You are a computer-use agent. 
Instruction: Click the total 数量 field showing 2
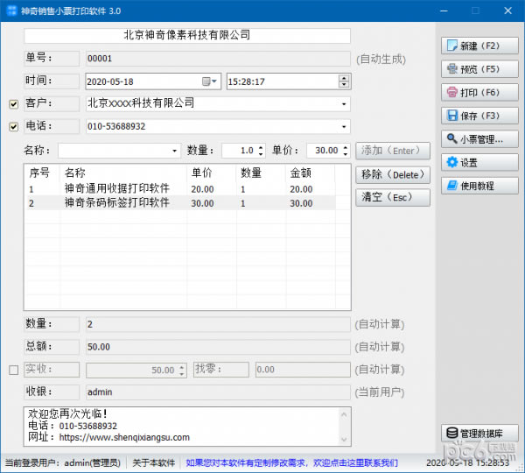point(218,324)
